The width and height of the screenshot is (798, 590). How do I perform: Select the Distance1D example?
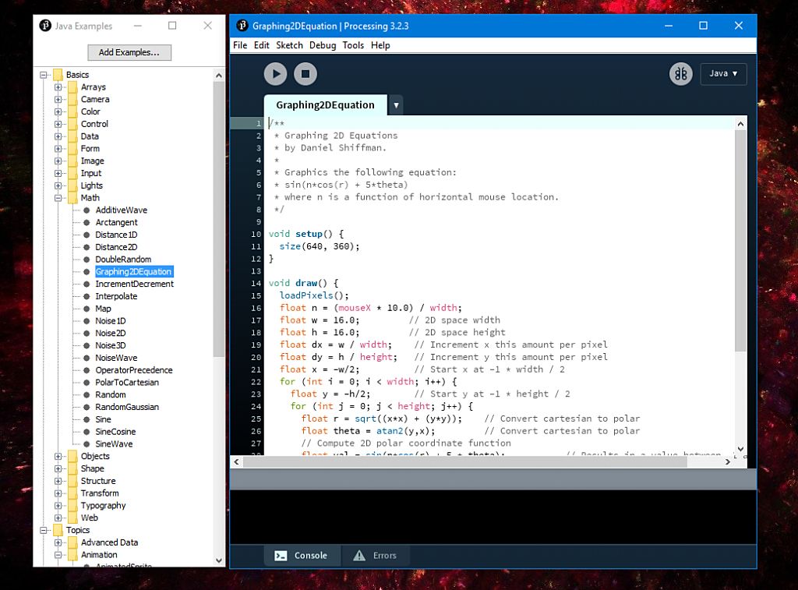(x=116, y=235)
